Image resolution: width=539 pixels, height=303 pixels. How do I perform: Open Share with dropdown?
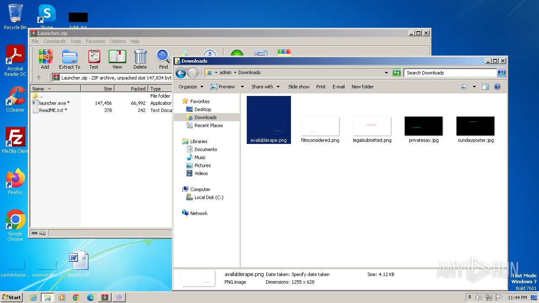point(265,87)
